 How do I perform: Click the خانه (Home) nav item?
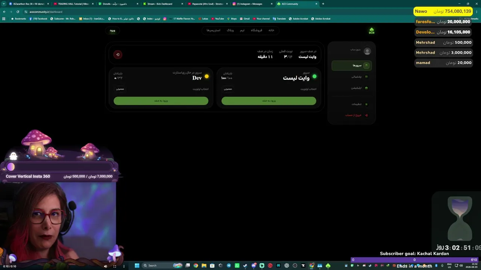click(x=271, y=30)
